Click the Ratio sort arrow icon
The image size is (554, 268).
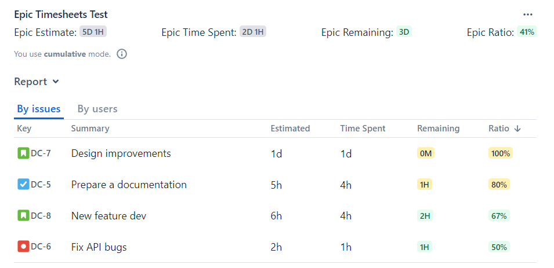tap(517, 129)
